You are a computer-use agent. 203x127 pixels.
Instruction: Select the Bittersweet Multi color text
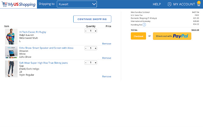click(29, 38)
